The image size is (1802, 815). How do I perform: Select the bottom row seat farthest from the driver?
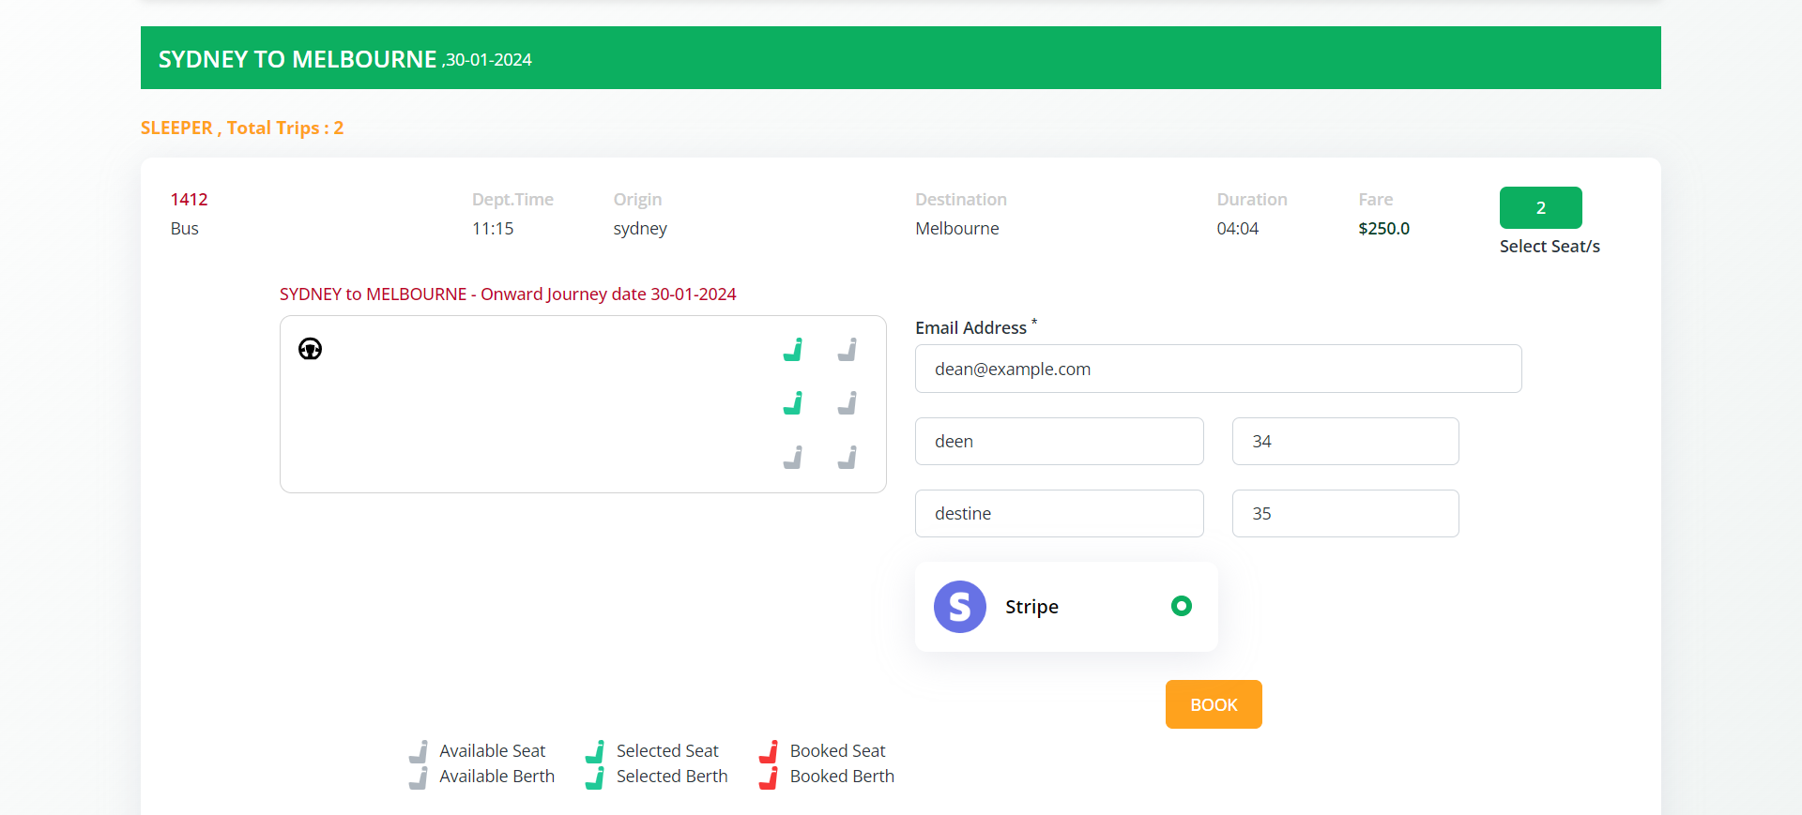tap(848, 458)
